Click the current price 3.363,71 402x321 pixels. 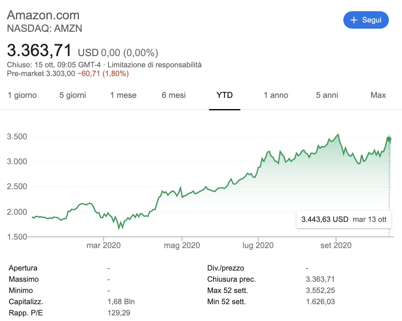pos(39,50)
